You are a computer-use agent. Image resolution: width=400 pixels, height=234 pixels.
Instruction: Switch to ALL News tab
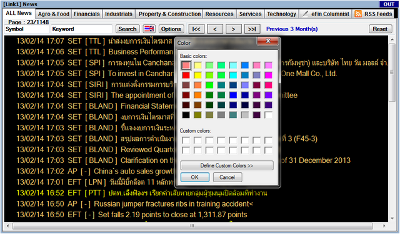click(19, 13)
